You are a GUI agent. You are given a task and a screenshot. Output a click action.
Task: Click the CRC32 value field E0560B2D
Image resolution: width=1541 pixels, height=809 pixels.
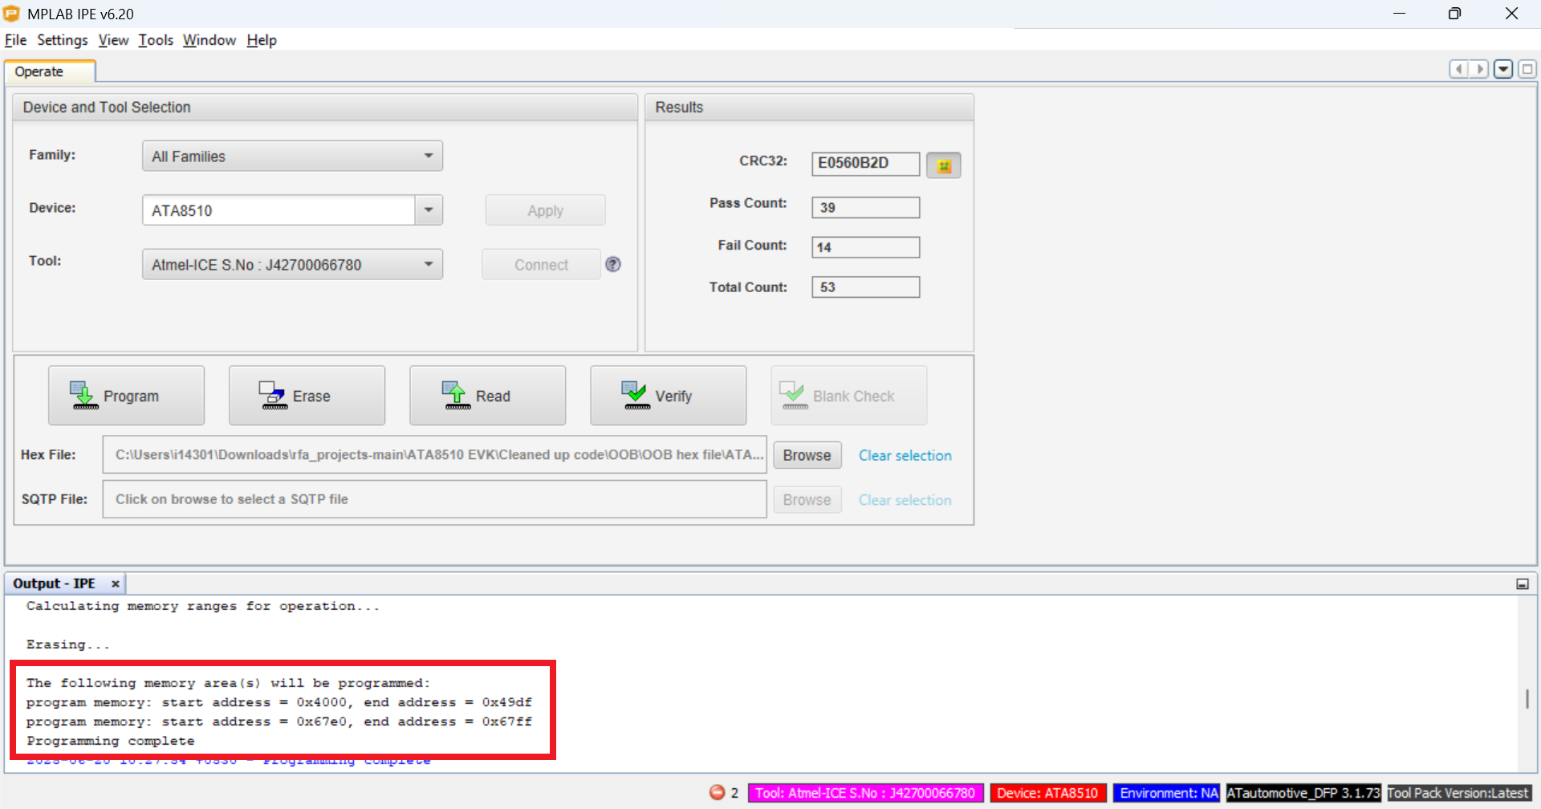tap(865, 163)
